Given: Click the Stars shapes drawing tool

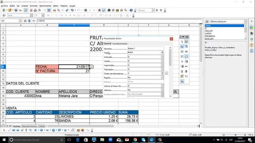Looking at the screenshot, I should [x=65, y=130].
